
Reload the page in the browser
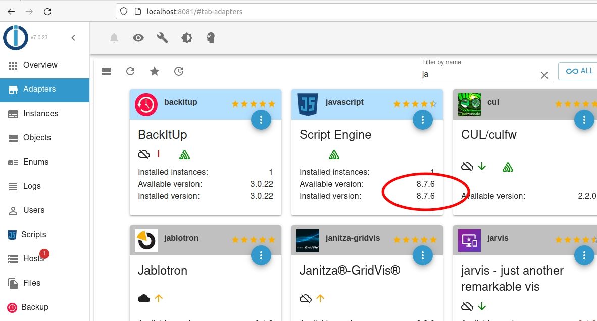[47, 12]
